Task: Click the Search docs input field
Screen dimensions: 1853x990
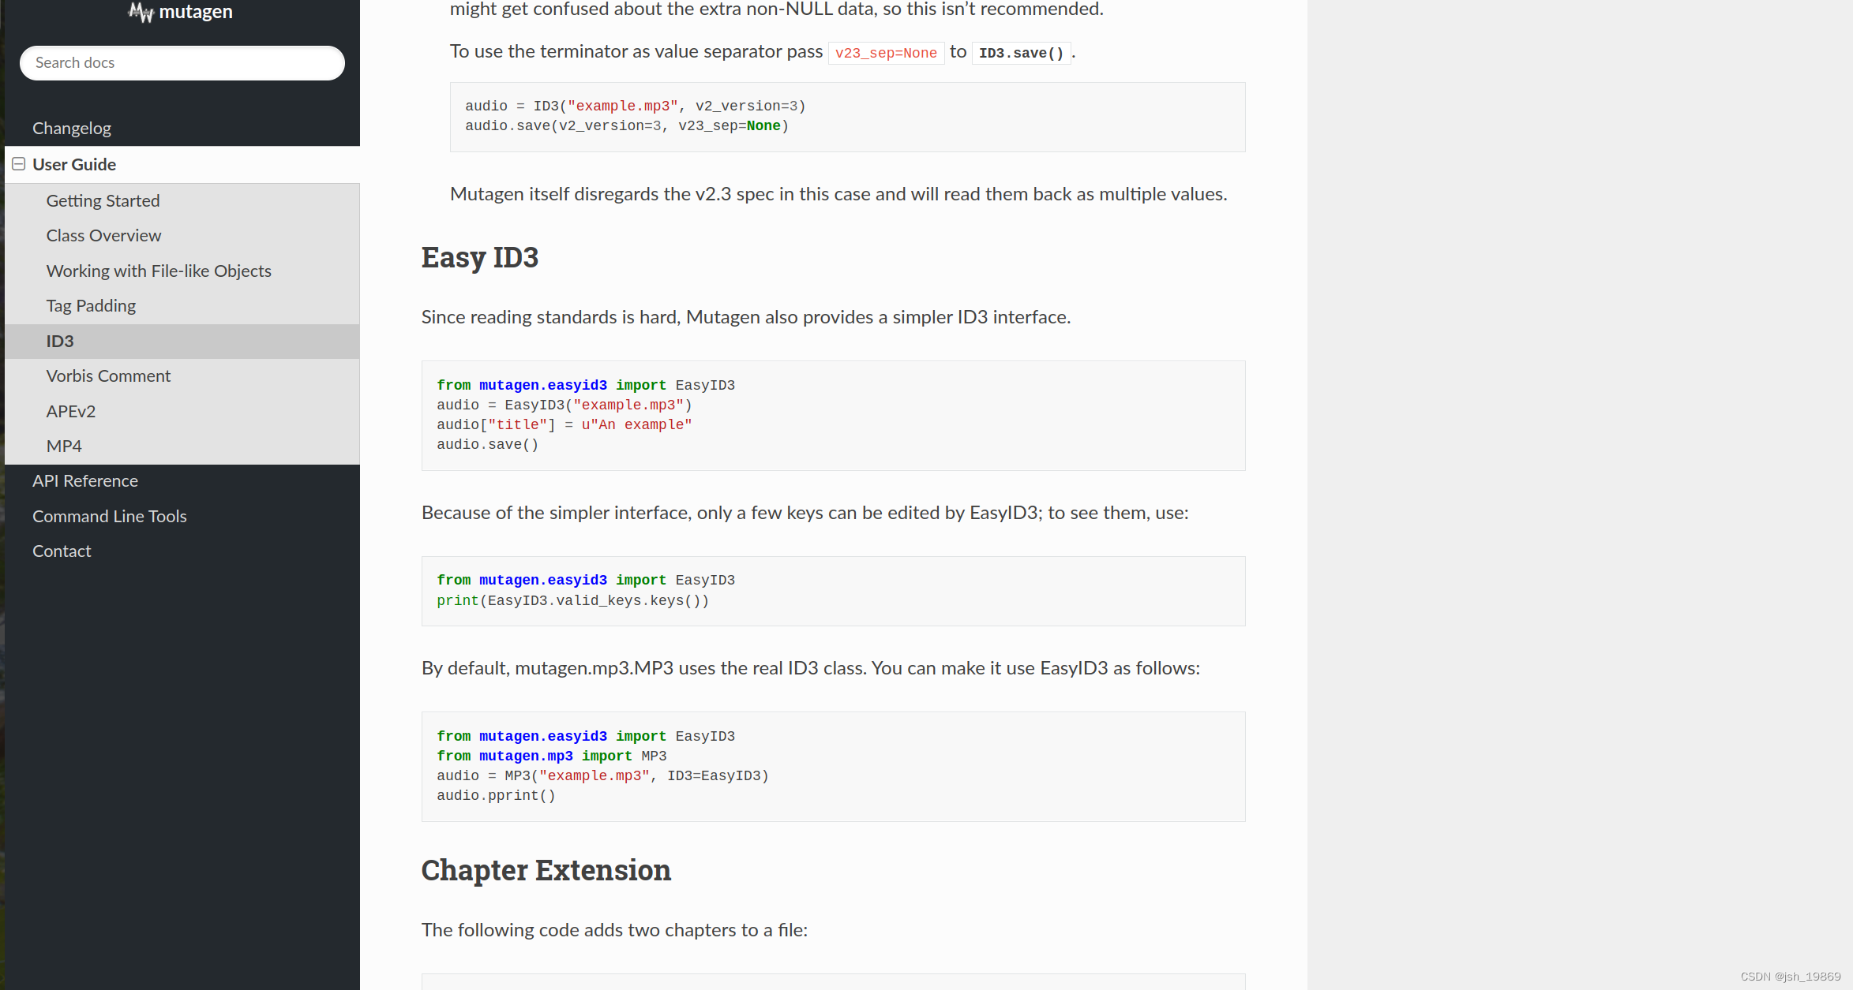Action: (182, 63)
